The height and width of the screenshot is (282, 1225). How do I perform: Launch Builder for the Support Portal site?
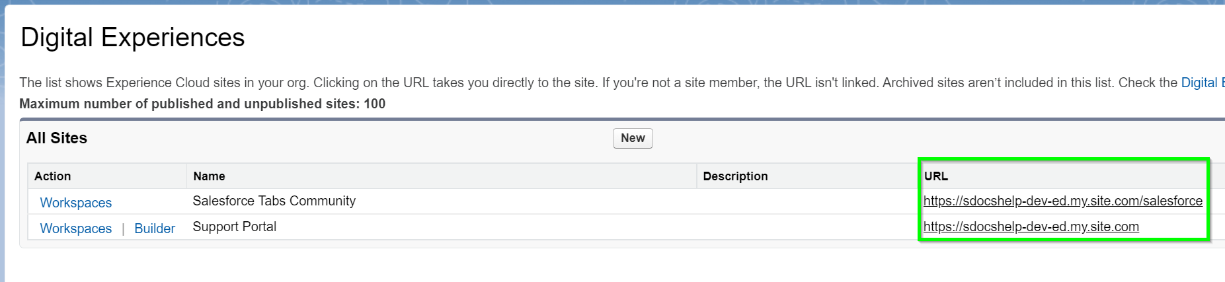(155, 229)
